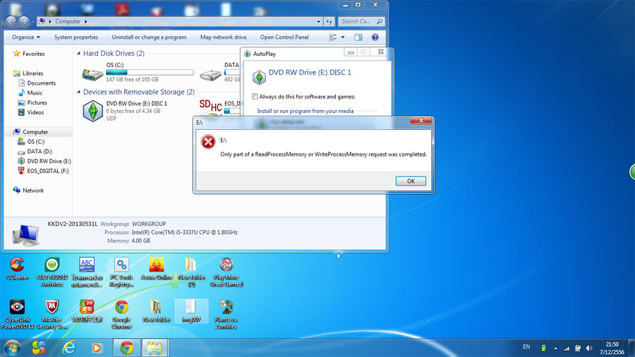Select the Plants vs. Zombies desktop icon
Image resolution: width=635 pixels, height=357 pixels.
[x=226, y=308]
